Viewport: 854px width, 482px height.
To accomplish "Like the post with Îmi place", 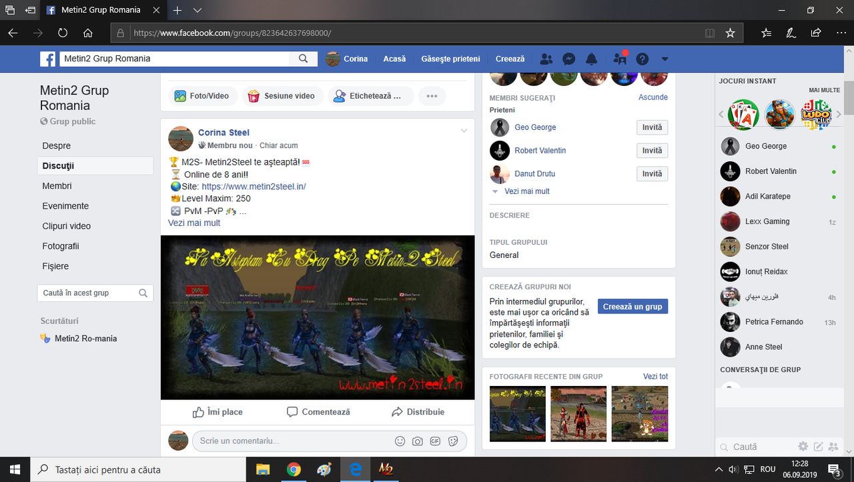I will [x=218, y=412].
